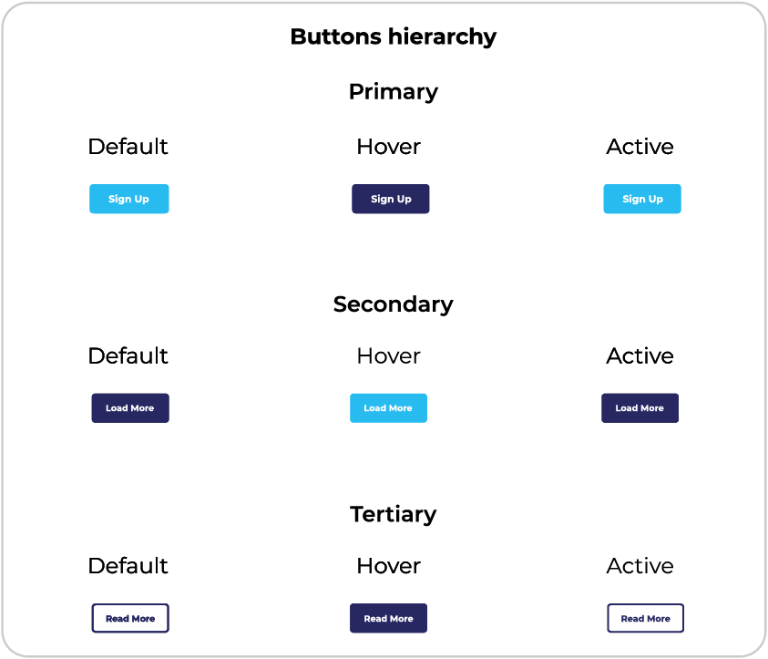Click the Hover label under Primary

click(x=389, y=147)
